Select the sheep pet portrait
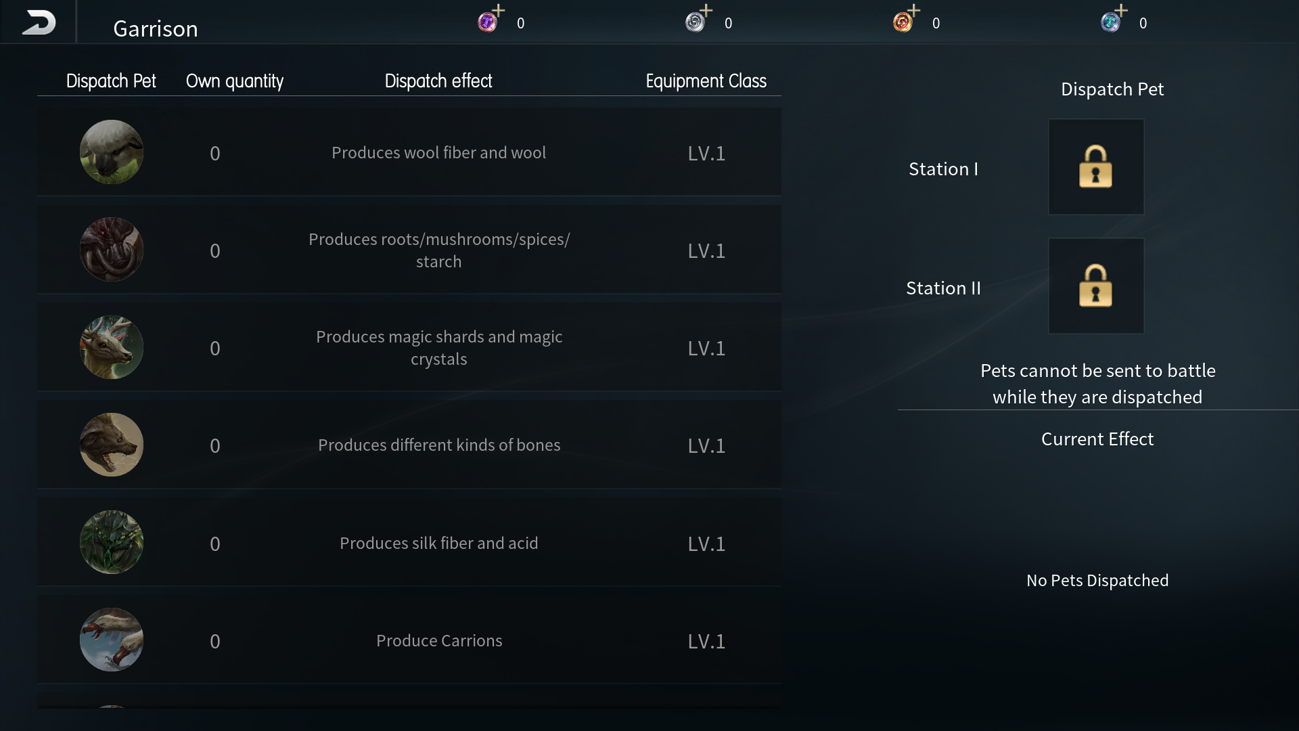1299x731 pixels. tap(112, 152)
